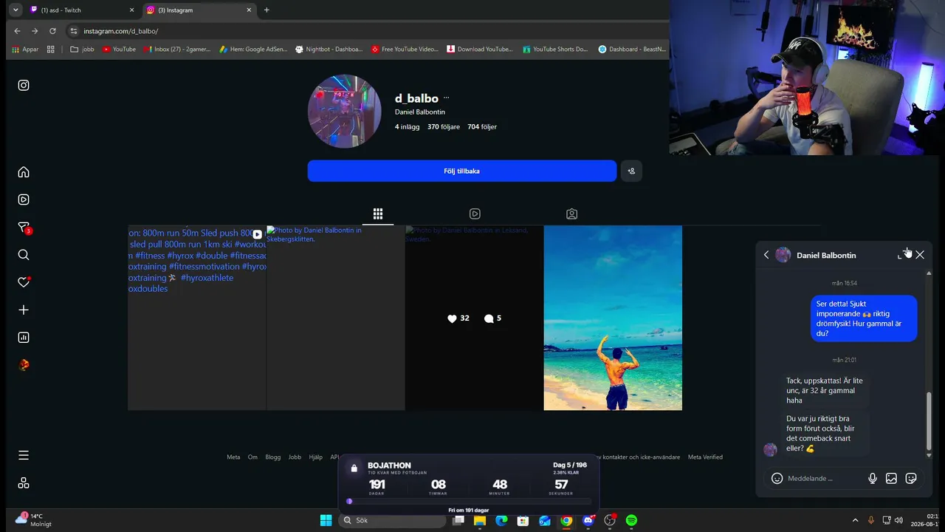The width and height of the screenshot is (945, 532).
Task: Go back in the Daniel Balbontin chat
Action: (x=766, y=255)
